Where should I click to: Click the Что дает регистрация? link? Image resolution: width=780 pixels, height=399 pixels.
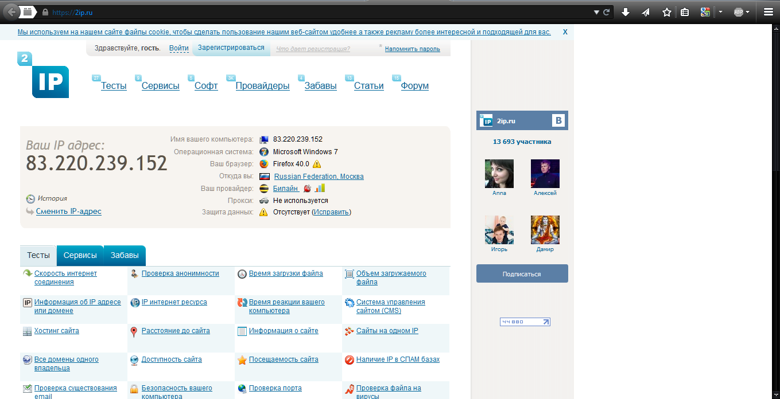313,49
